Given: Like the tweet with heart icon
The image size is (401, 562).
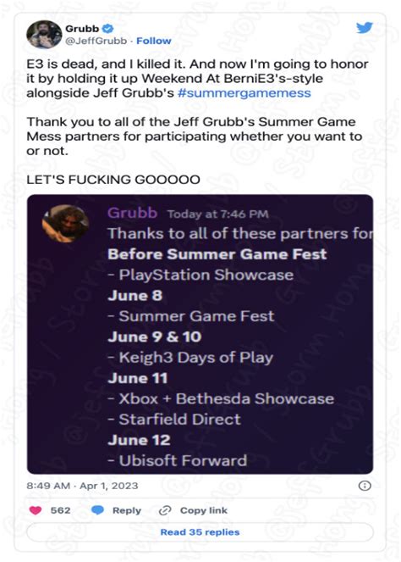Looking at the screenshot, I should [36, 510].
